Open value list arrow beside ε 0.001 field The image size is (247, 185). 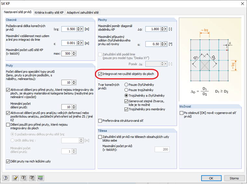(x=82, y=43)
